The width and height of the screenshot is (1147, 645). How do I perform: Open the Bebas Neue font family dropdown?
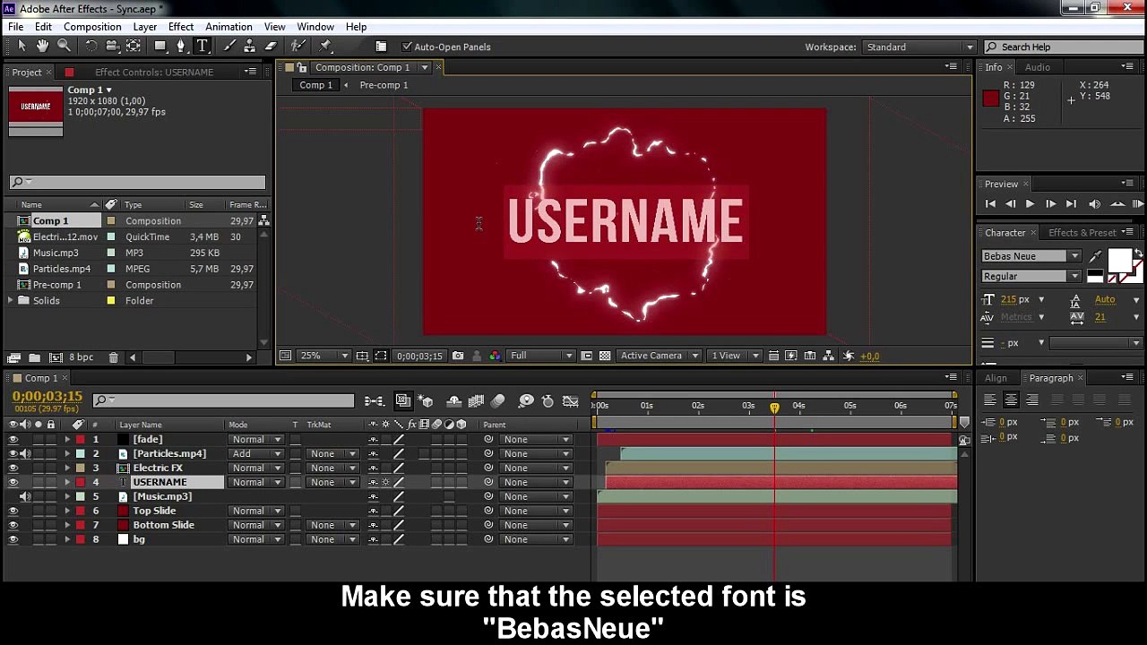click(1031, 256)
